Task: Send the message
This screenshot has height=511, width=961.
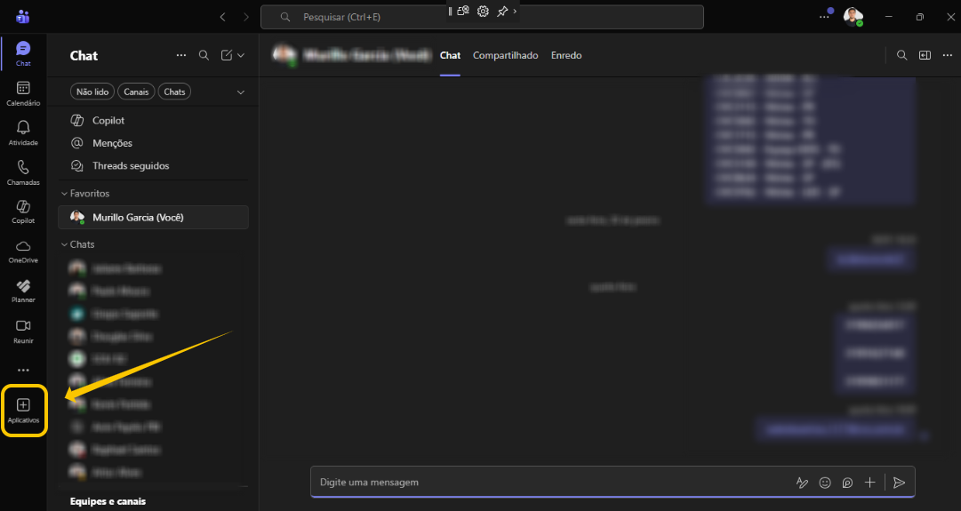Action: pos(899,483)
